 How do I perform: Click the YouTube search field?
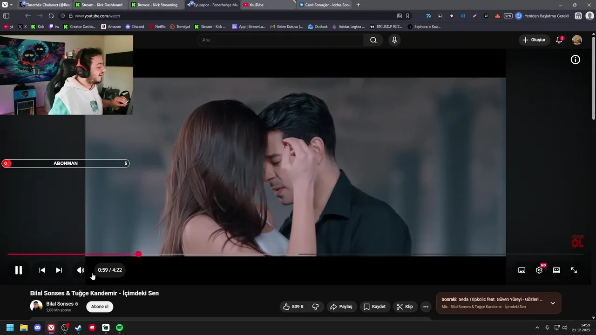click(x=280, y=40)
